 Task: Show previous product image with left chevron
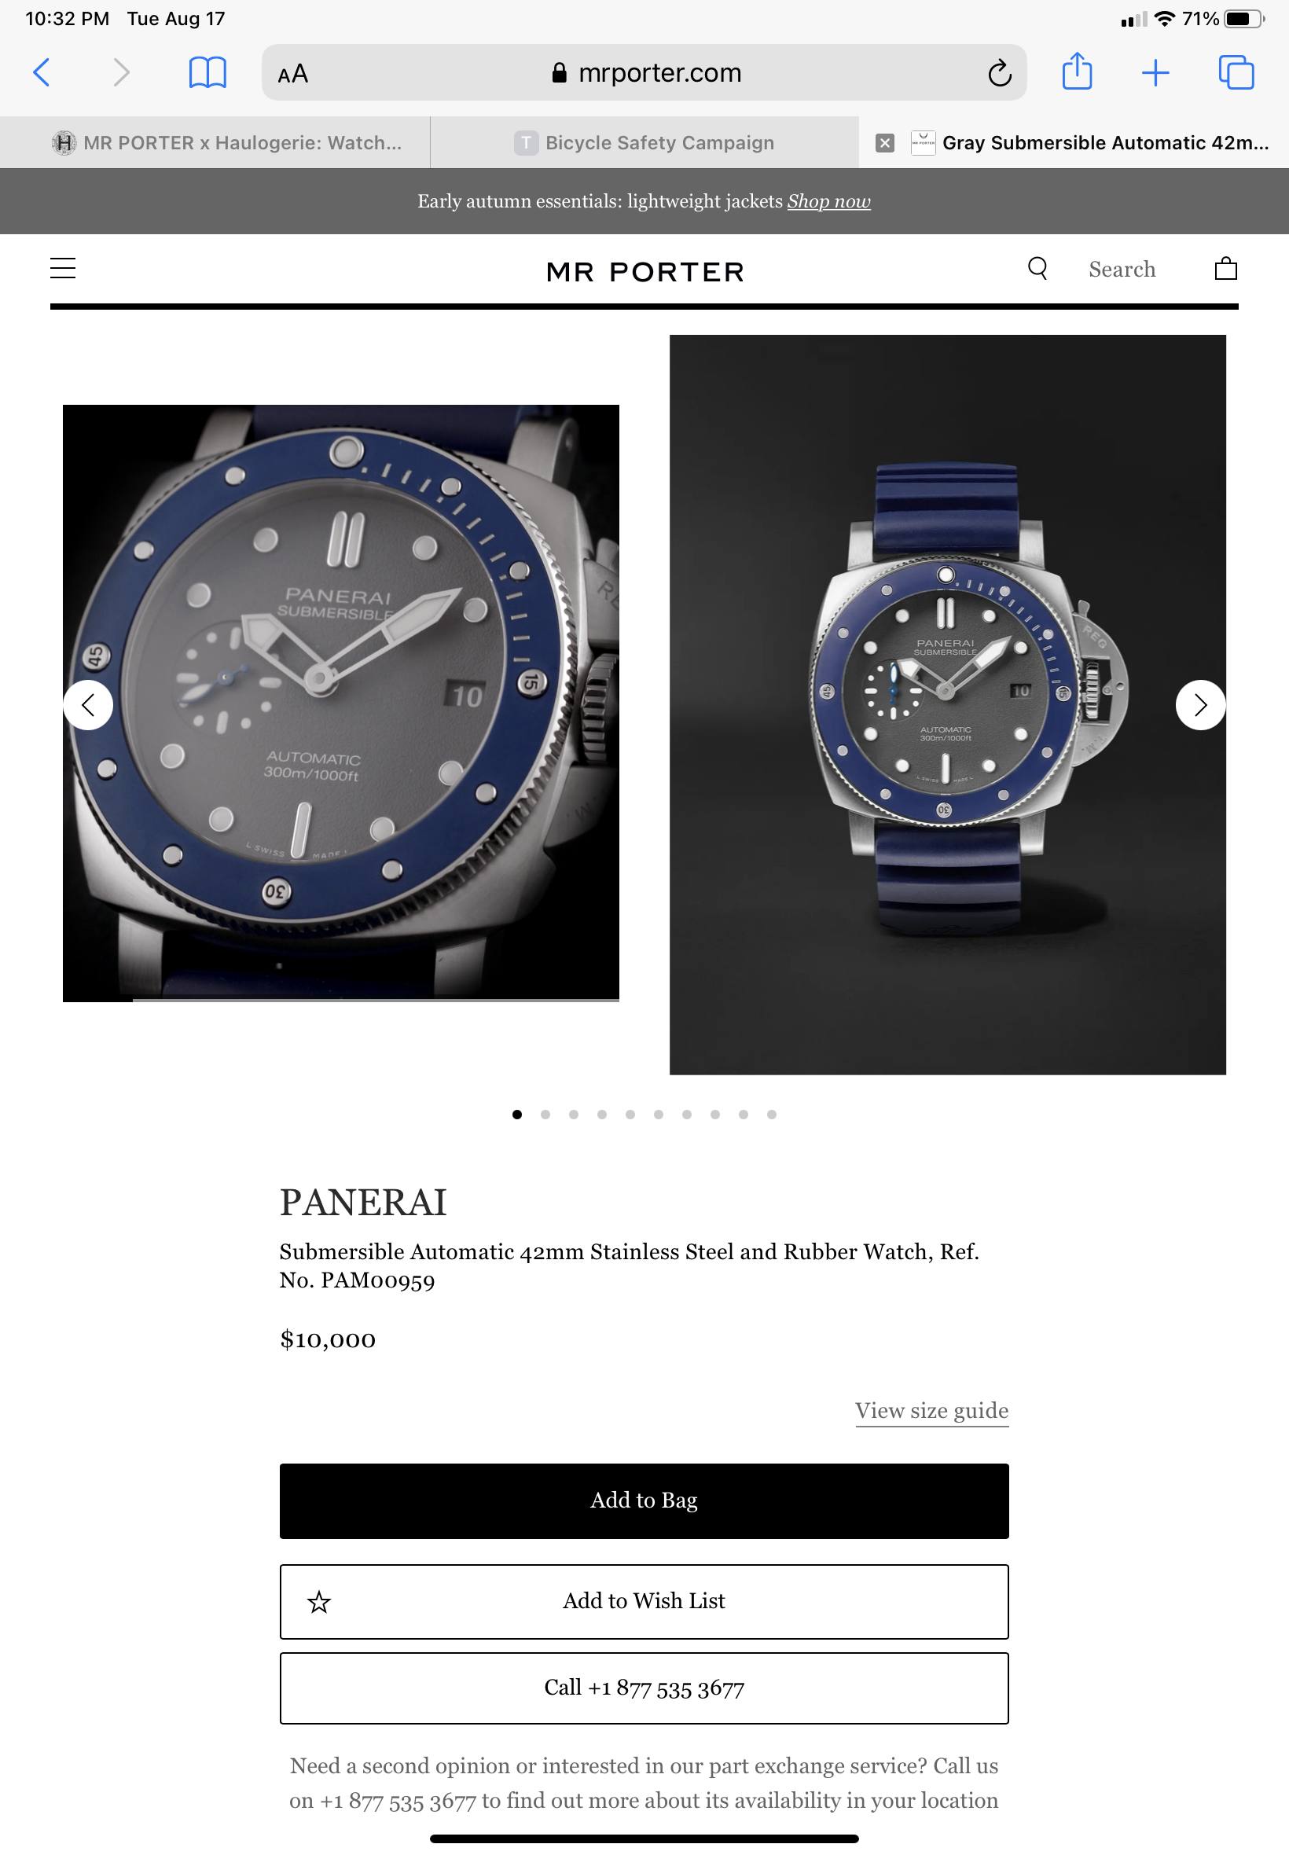[88, 705]
